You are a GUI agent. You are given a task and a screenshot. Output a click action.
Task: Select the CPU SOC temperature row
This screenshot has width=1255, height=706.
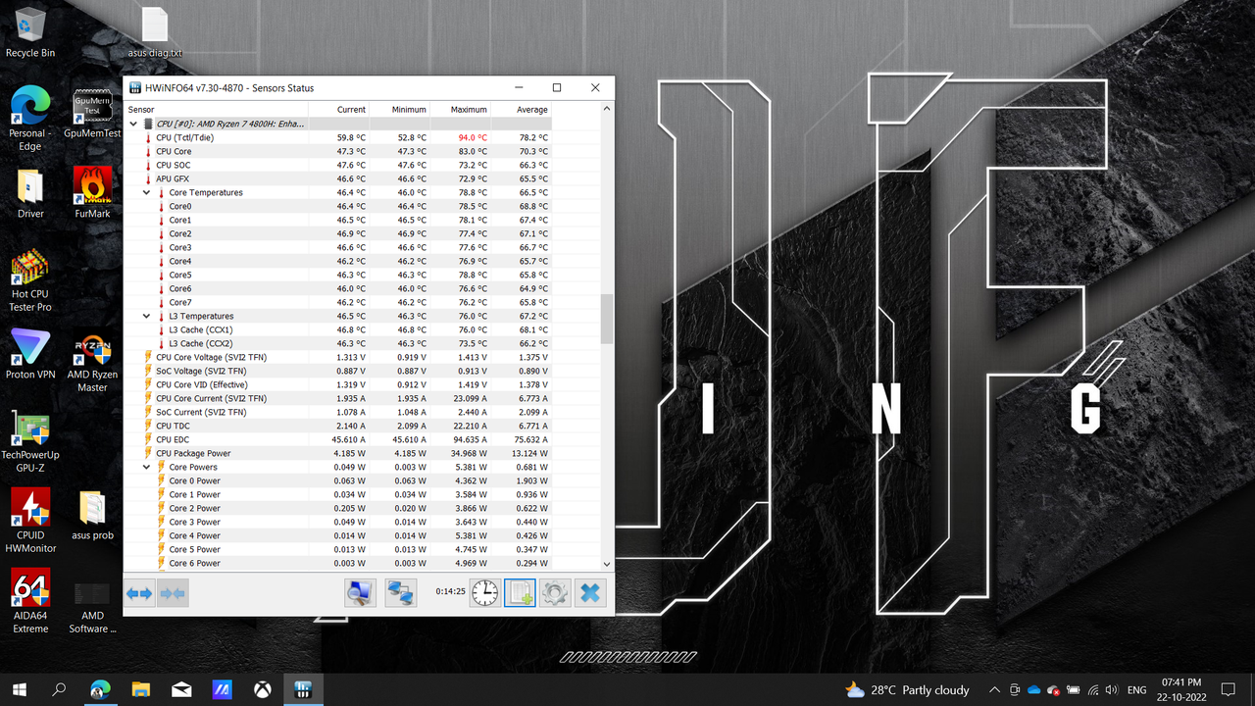point(338,166)
